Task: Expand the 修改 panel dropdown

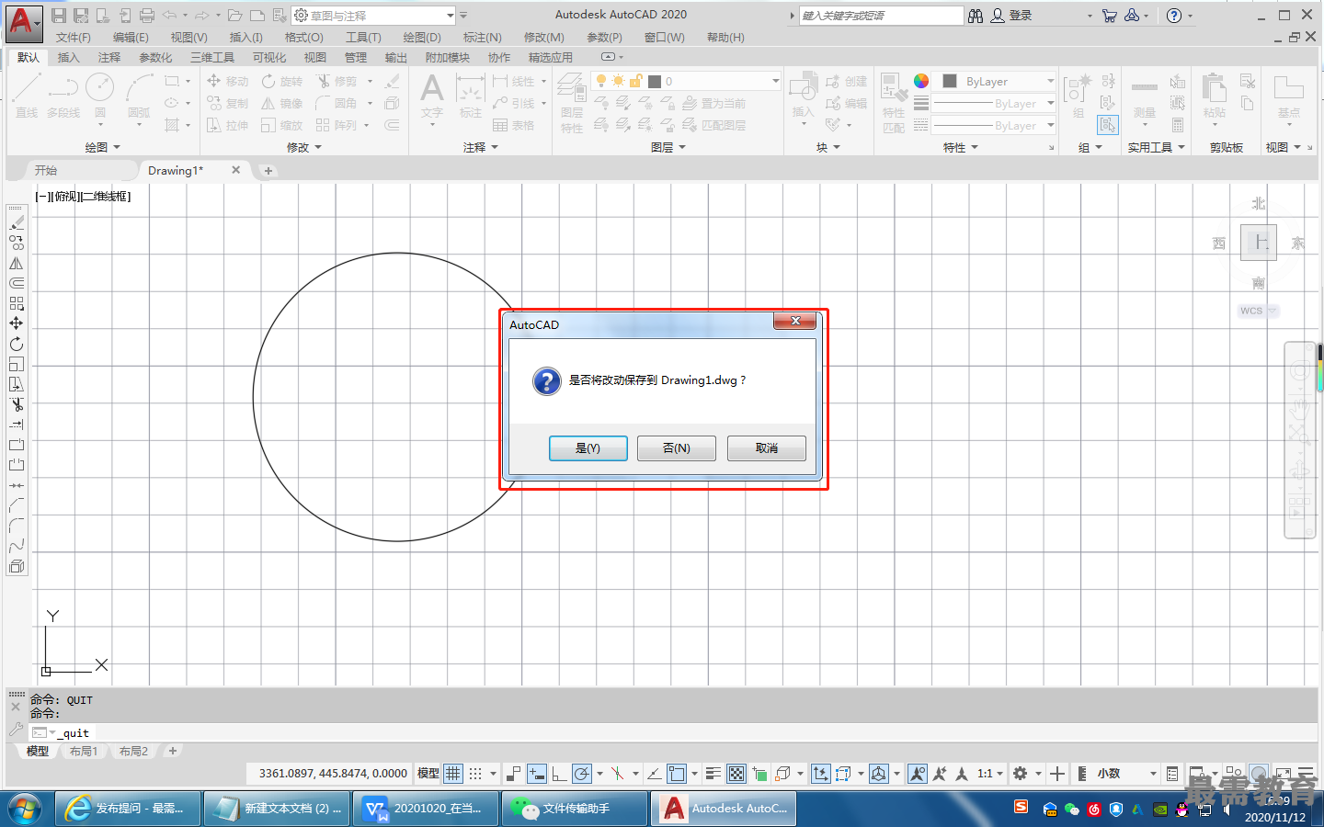Action: (304, 147)
